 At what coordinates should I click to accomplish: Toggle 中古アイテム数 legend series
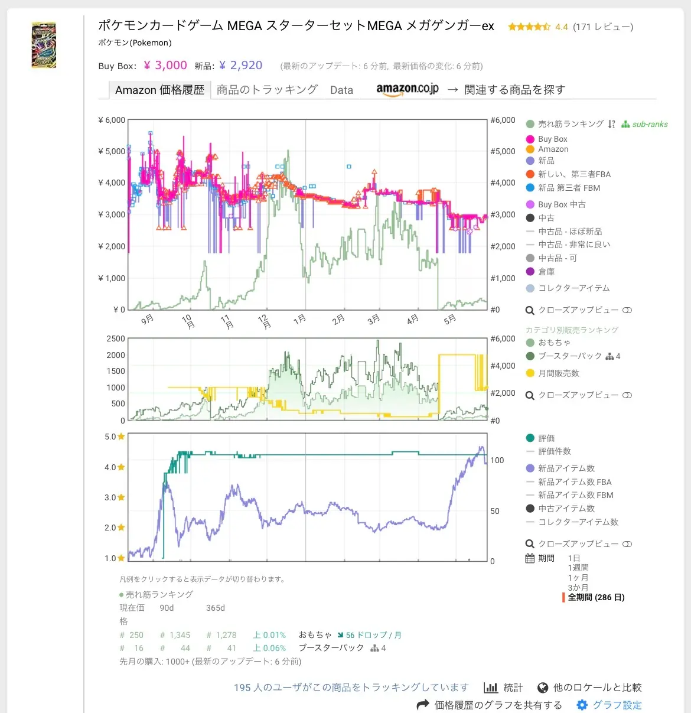[560, 509]
